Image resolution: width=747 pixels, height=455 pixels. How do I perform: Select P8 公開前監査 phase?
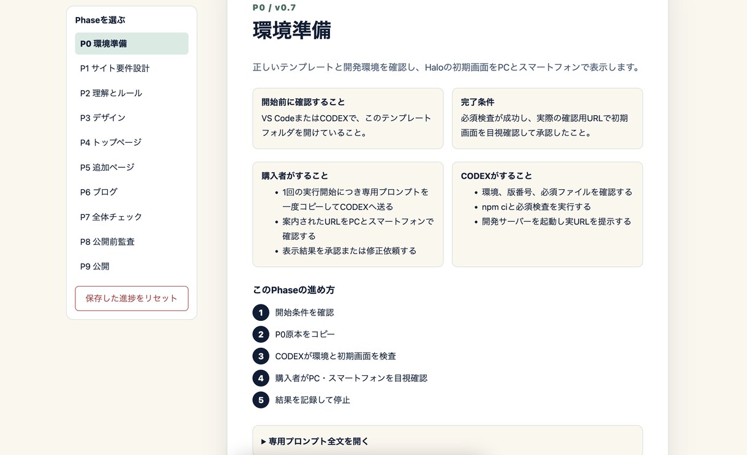[132, 241]
